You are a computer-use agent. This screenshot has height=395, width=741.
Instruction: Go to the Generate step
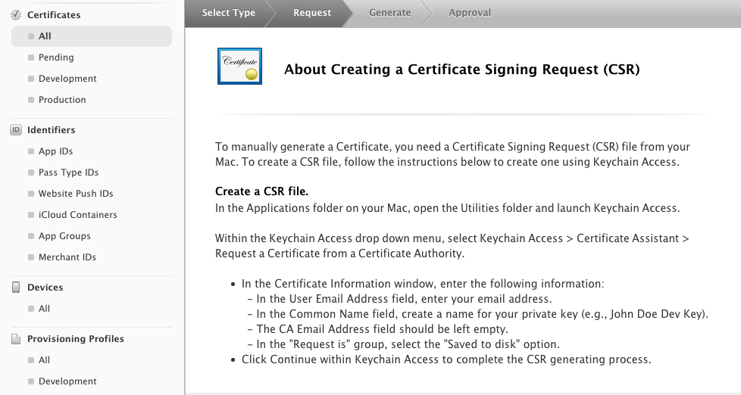coord(390,13)
